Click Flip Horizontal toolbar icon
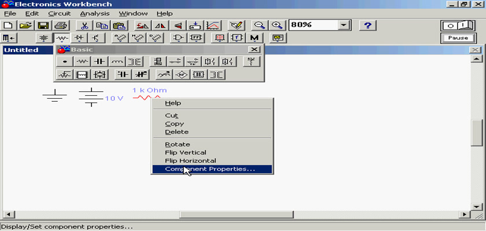 coord(160,25)
